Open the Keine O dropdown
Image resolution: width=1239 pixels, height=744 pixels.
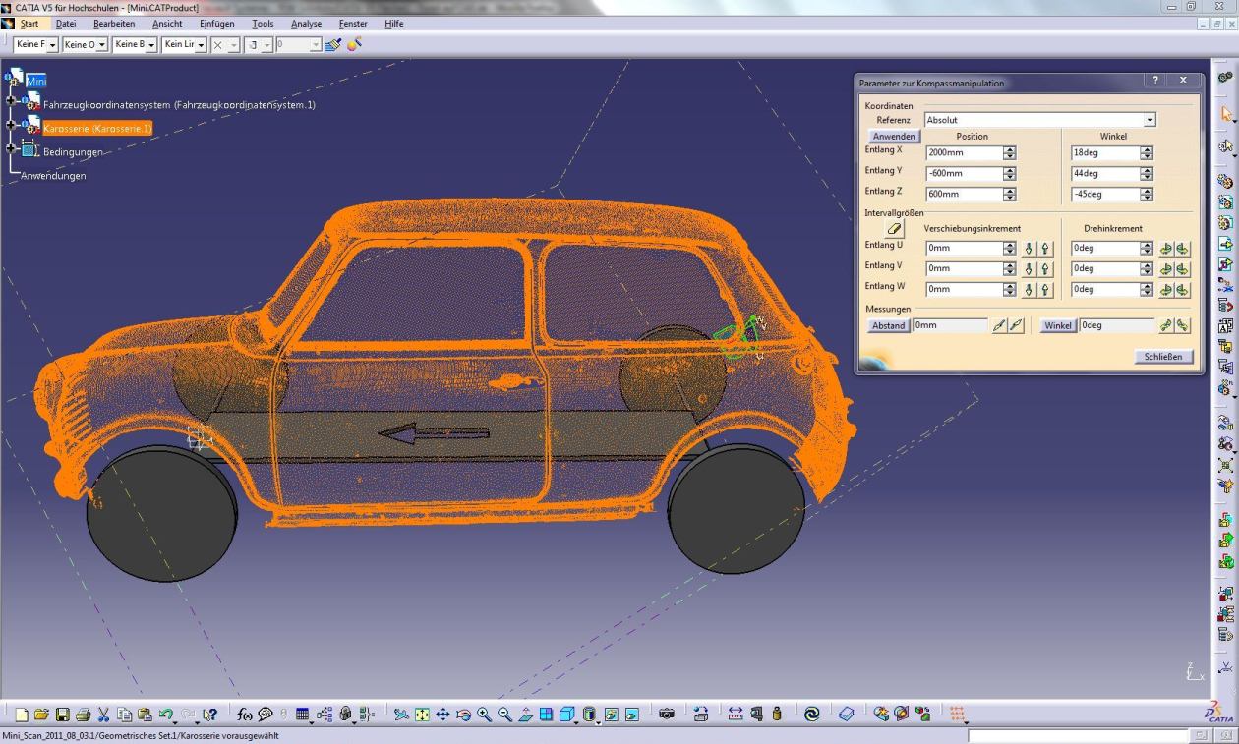coord(102,45)
